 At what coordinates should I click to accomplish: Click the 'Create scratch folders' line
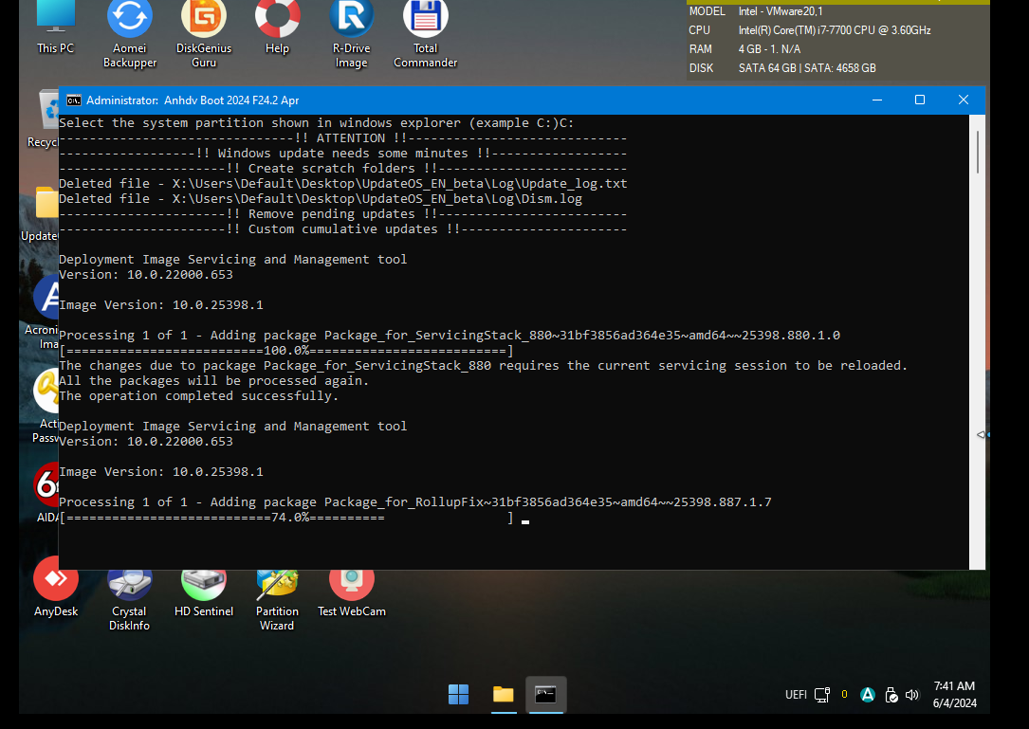(x=343, y=169)
